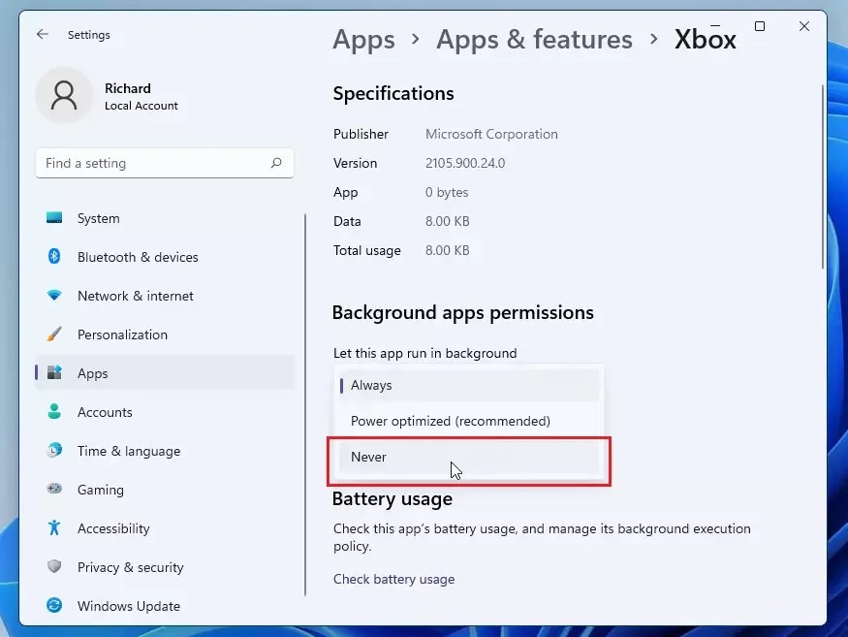Viewport: 848px width, 637px height.
Task: Select Always for running in background
Action: (468, 385)
